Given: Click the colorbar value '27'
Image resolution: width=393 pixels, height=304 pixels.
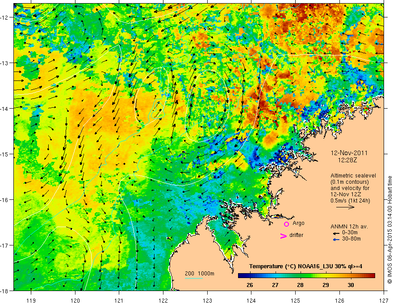Looking at the screenshot, I should [275, 285].
